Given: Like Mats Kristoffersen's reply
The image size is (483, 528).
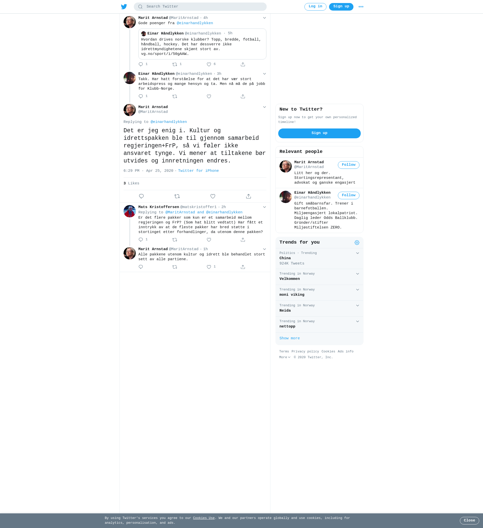Looking at the screenshot, I should coord(209,240).
